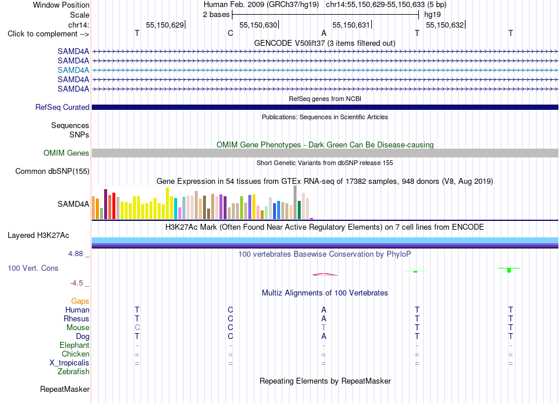Click the H3K27Ac Mark ENCODE track title
Screen dimensions: 559x403
click(x=325, y=227)
